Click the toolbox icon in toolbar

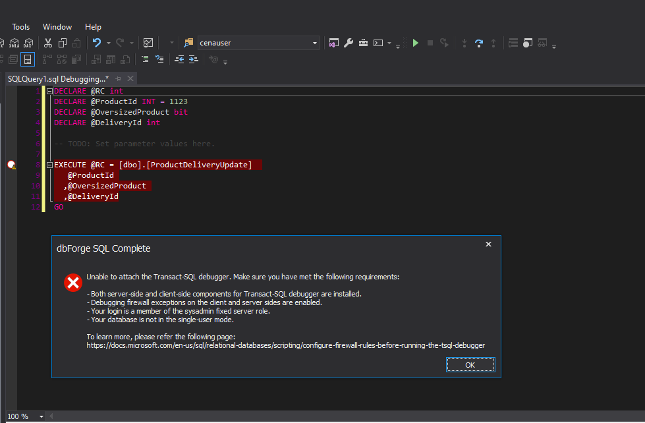(363, 43)
